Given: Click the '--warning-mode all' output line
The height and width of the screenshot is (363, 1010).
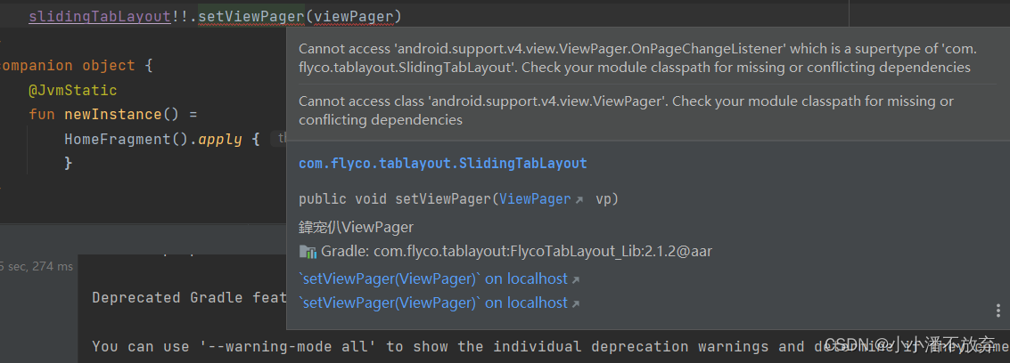Looking at the screenshot, I should [551, 347].
